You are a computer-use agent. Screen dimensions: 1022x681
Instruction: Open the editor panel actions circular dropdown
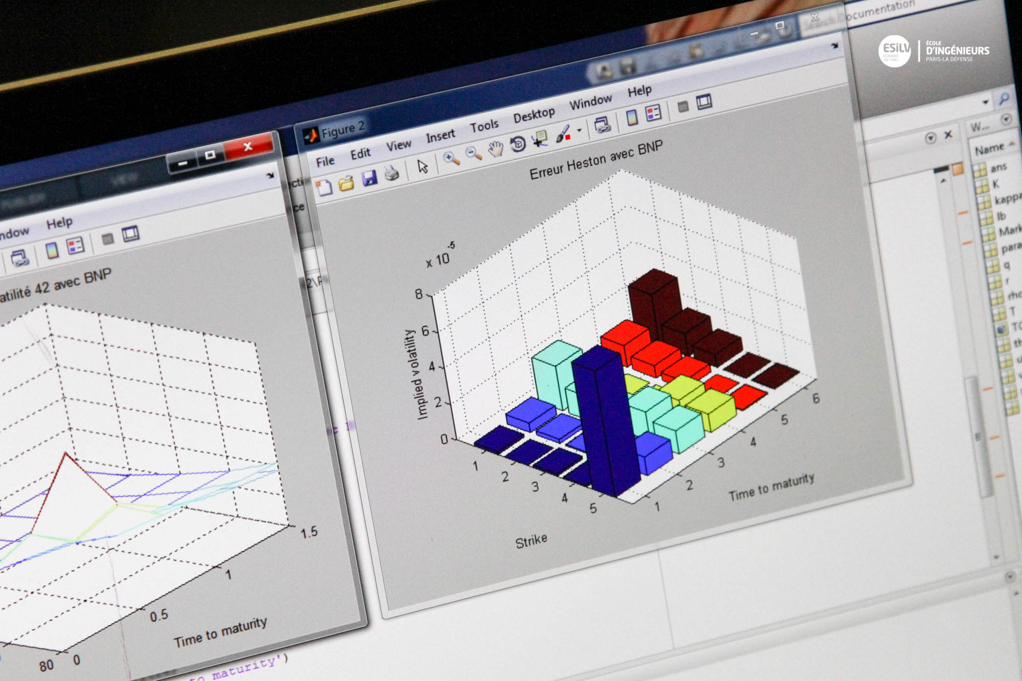(931, 138)
